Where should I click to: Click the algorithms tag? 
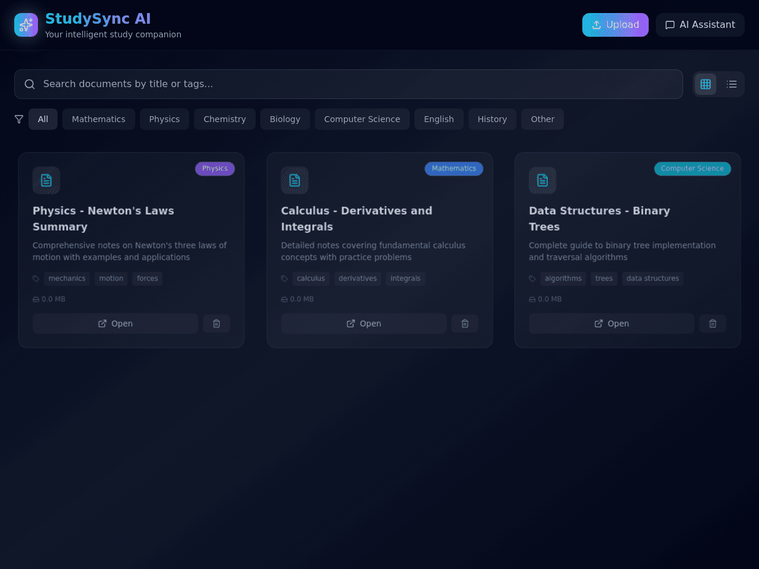pyautogui.click(x=563, y=279)
